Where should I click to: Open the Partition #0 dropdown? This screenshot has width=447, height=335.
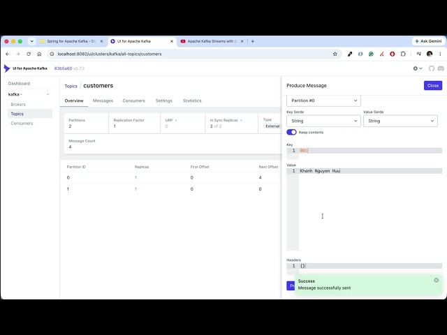(323, 100)
